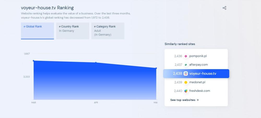Select the highlighted 2,438 voyeur-house.tv row

click(x=196, y=74)
